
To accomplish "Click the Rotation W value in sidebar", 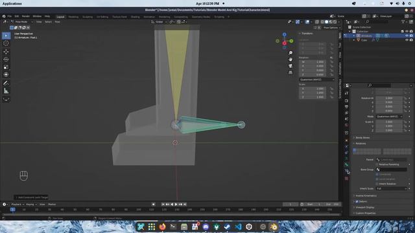I will (313, 62).
